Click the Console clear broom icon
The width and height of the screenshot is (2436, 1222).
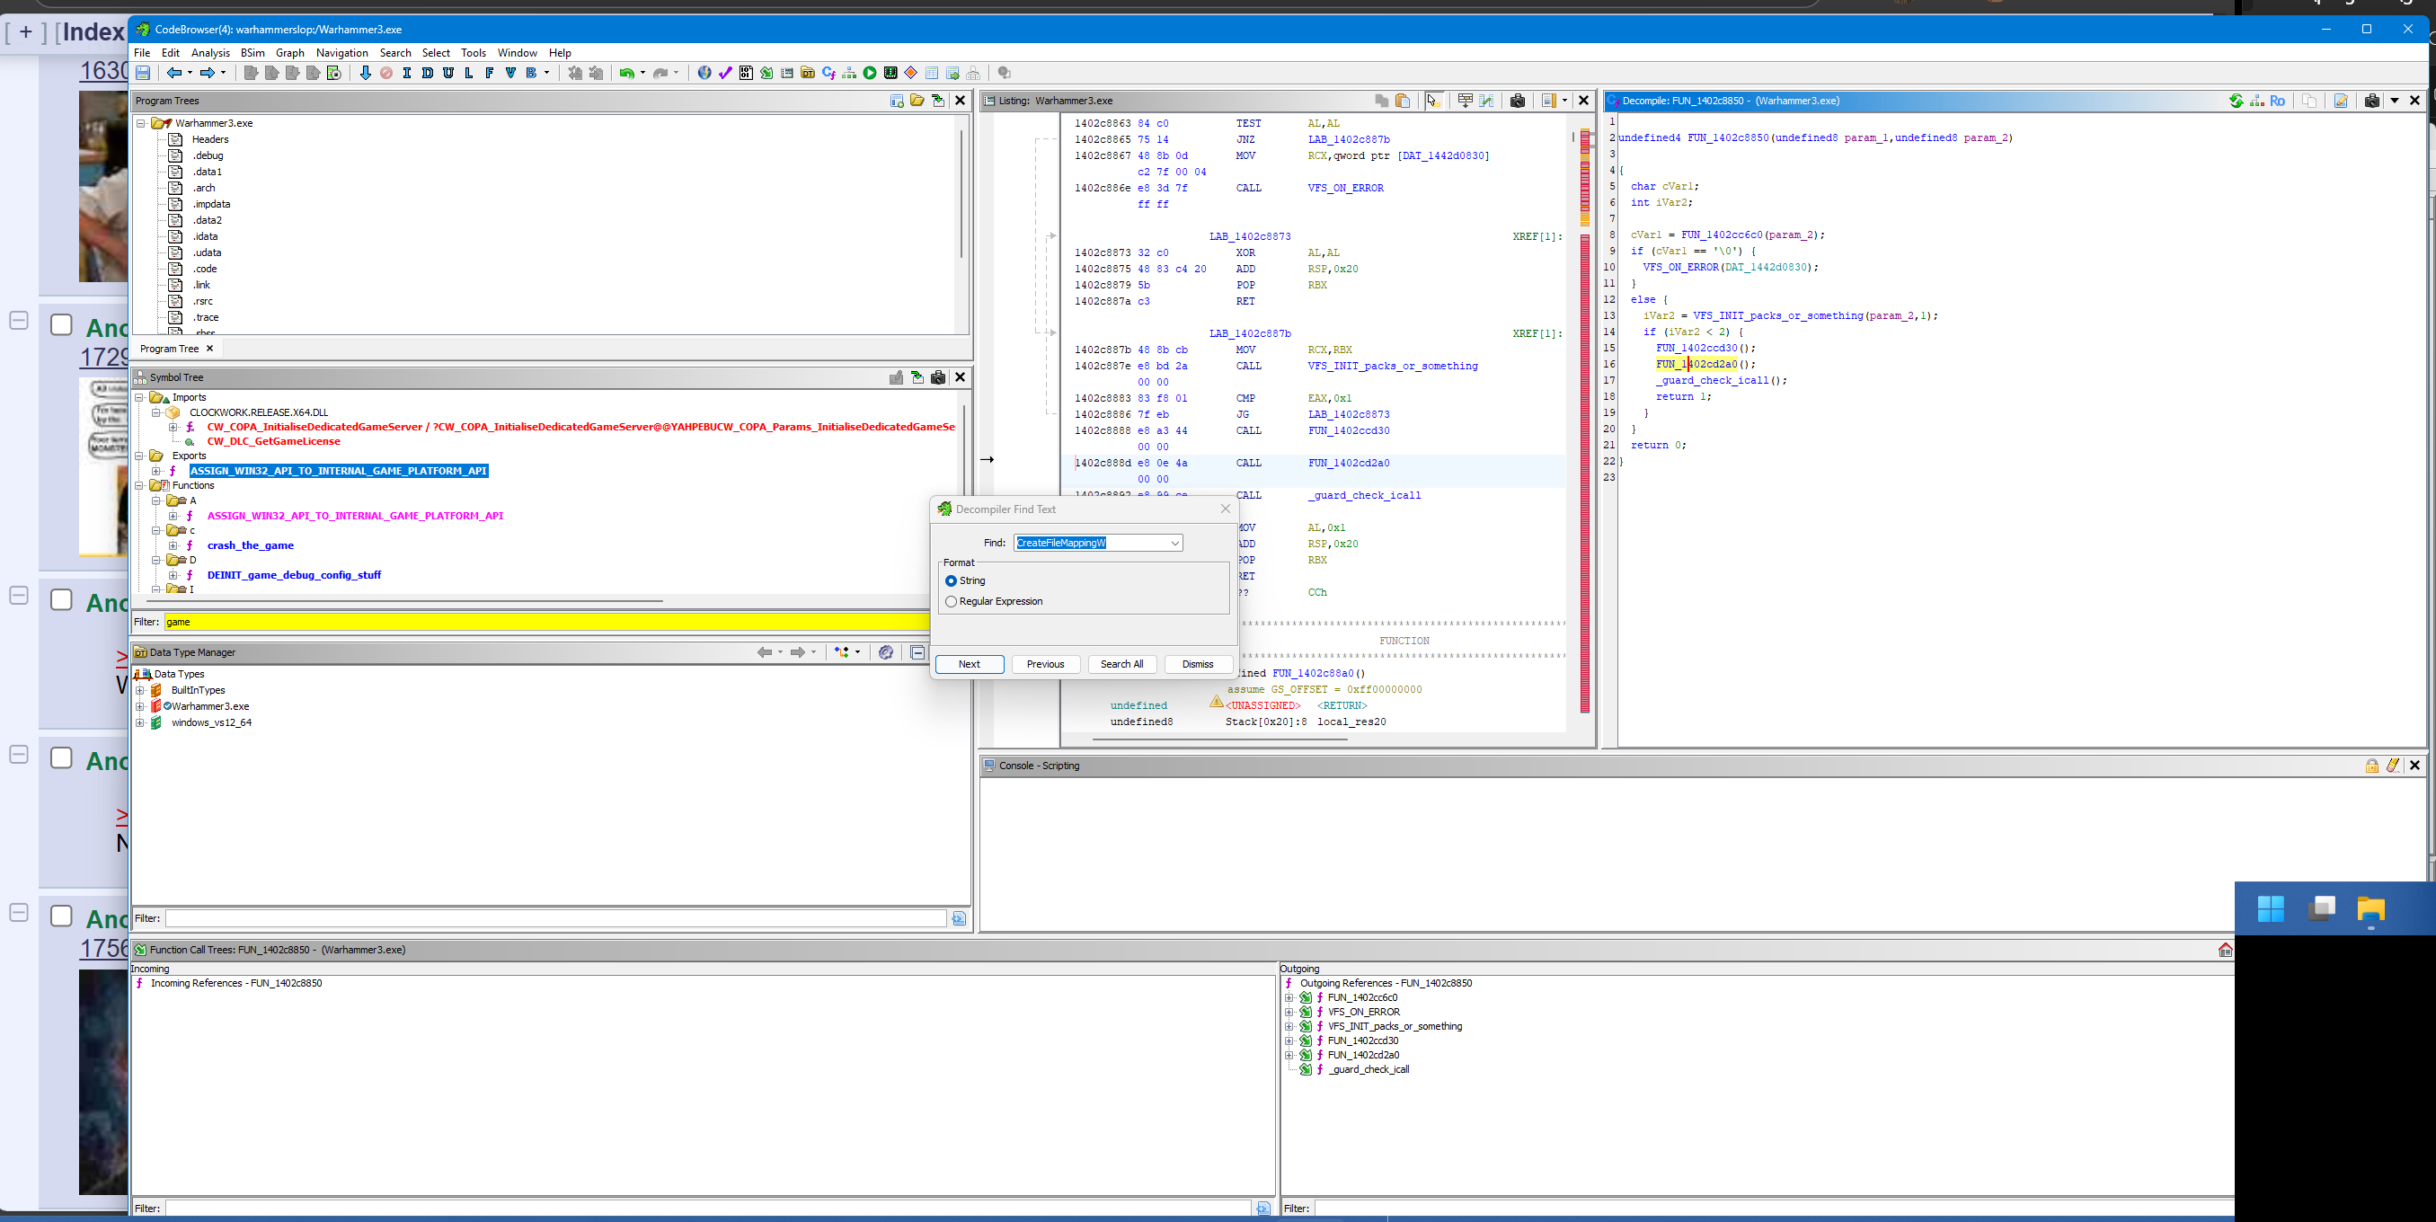(2393, 766)
